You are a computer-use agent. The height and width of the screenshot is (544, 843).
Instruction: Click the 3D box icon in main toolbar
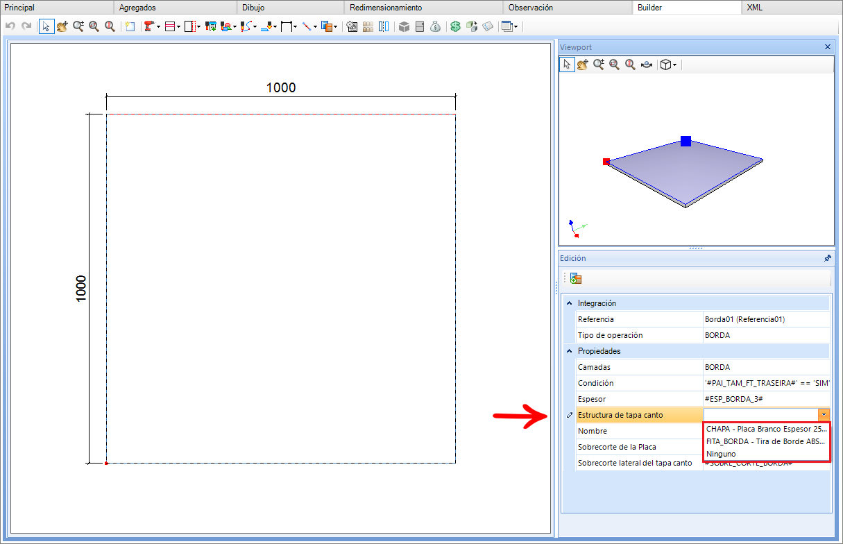(404, 26)
